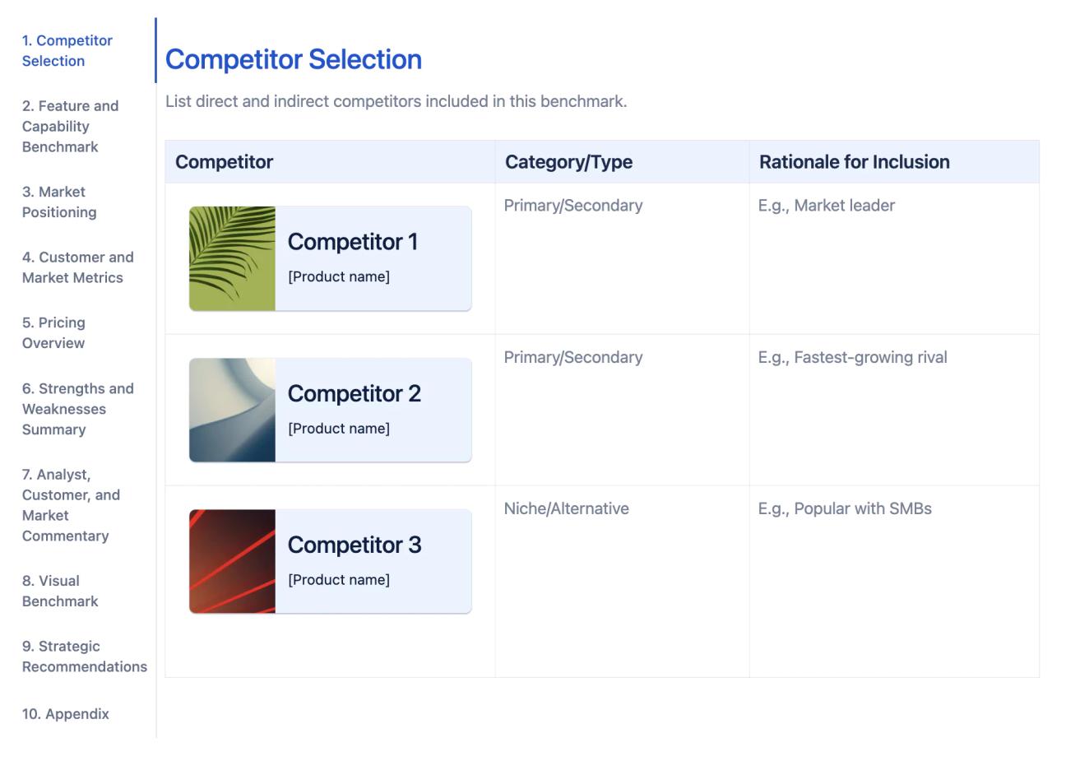
Task: Navigate to "2. Feature and Capability Benchmark"
Action: [66, 126]
